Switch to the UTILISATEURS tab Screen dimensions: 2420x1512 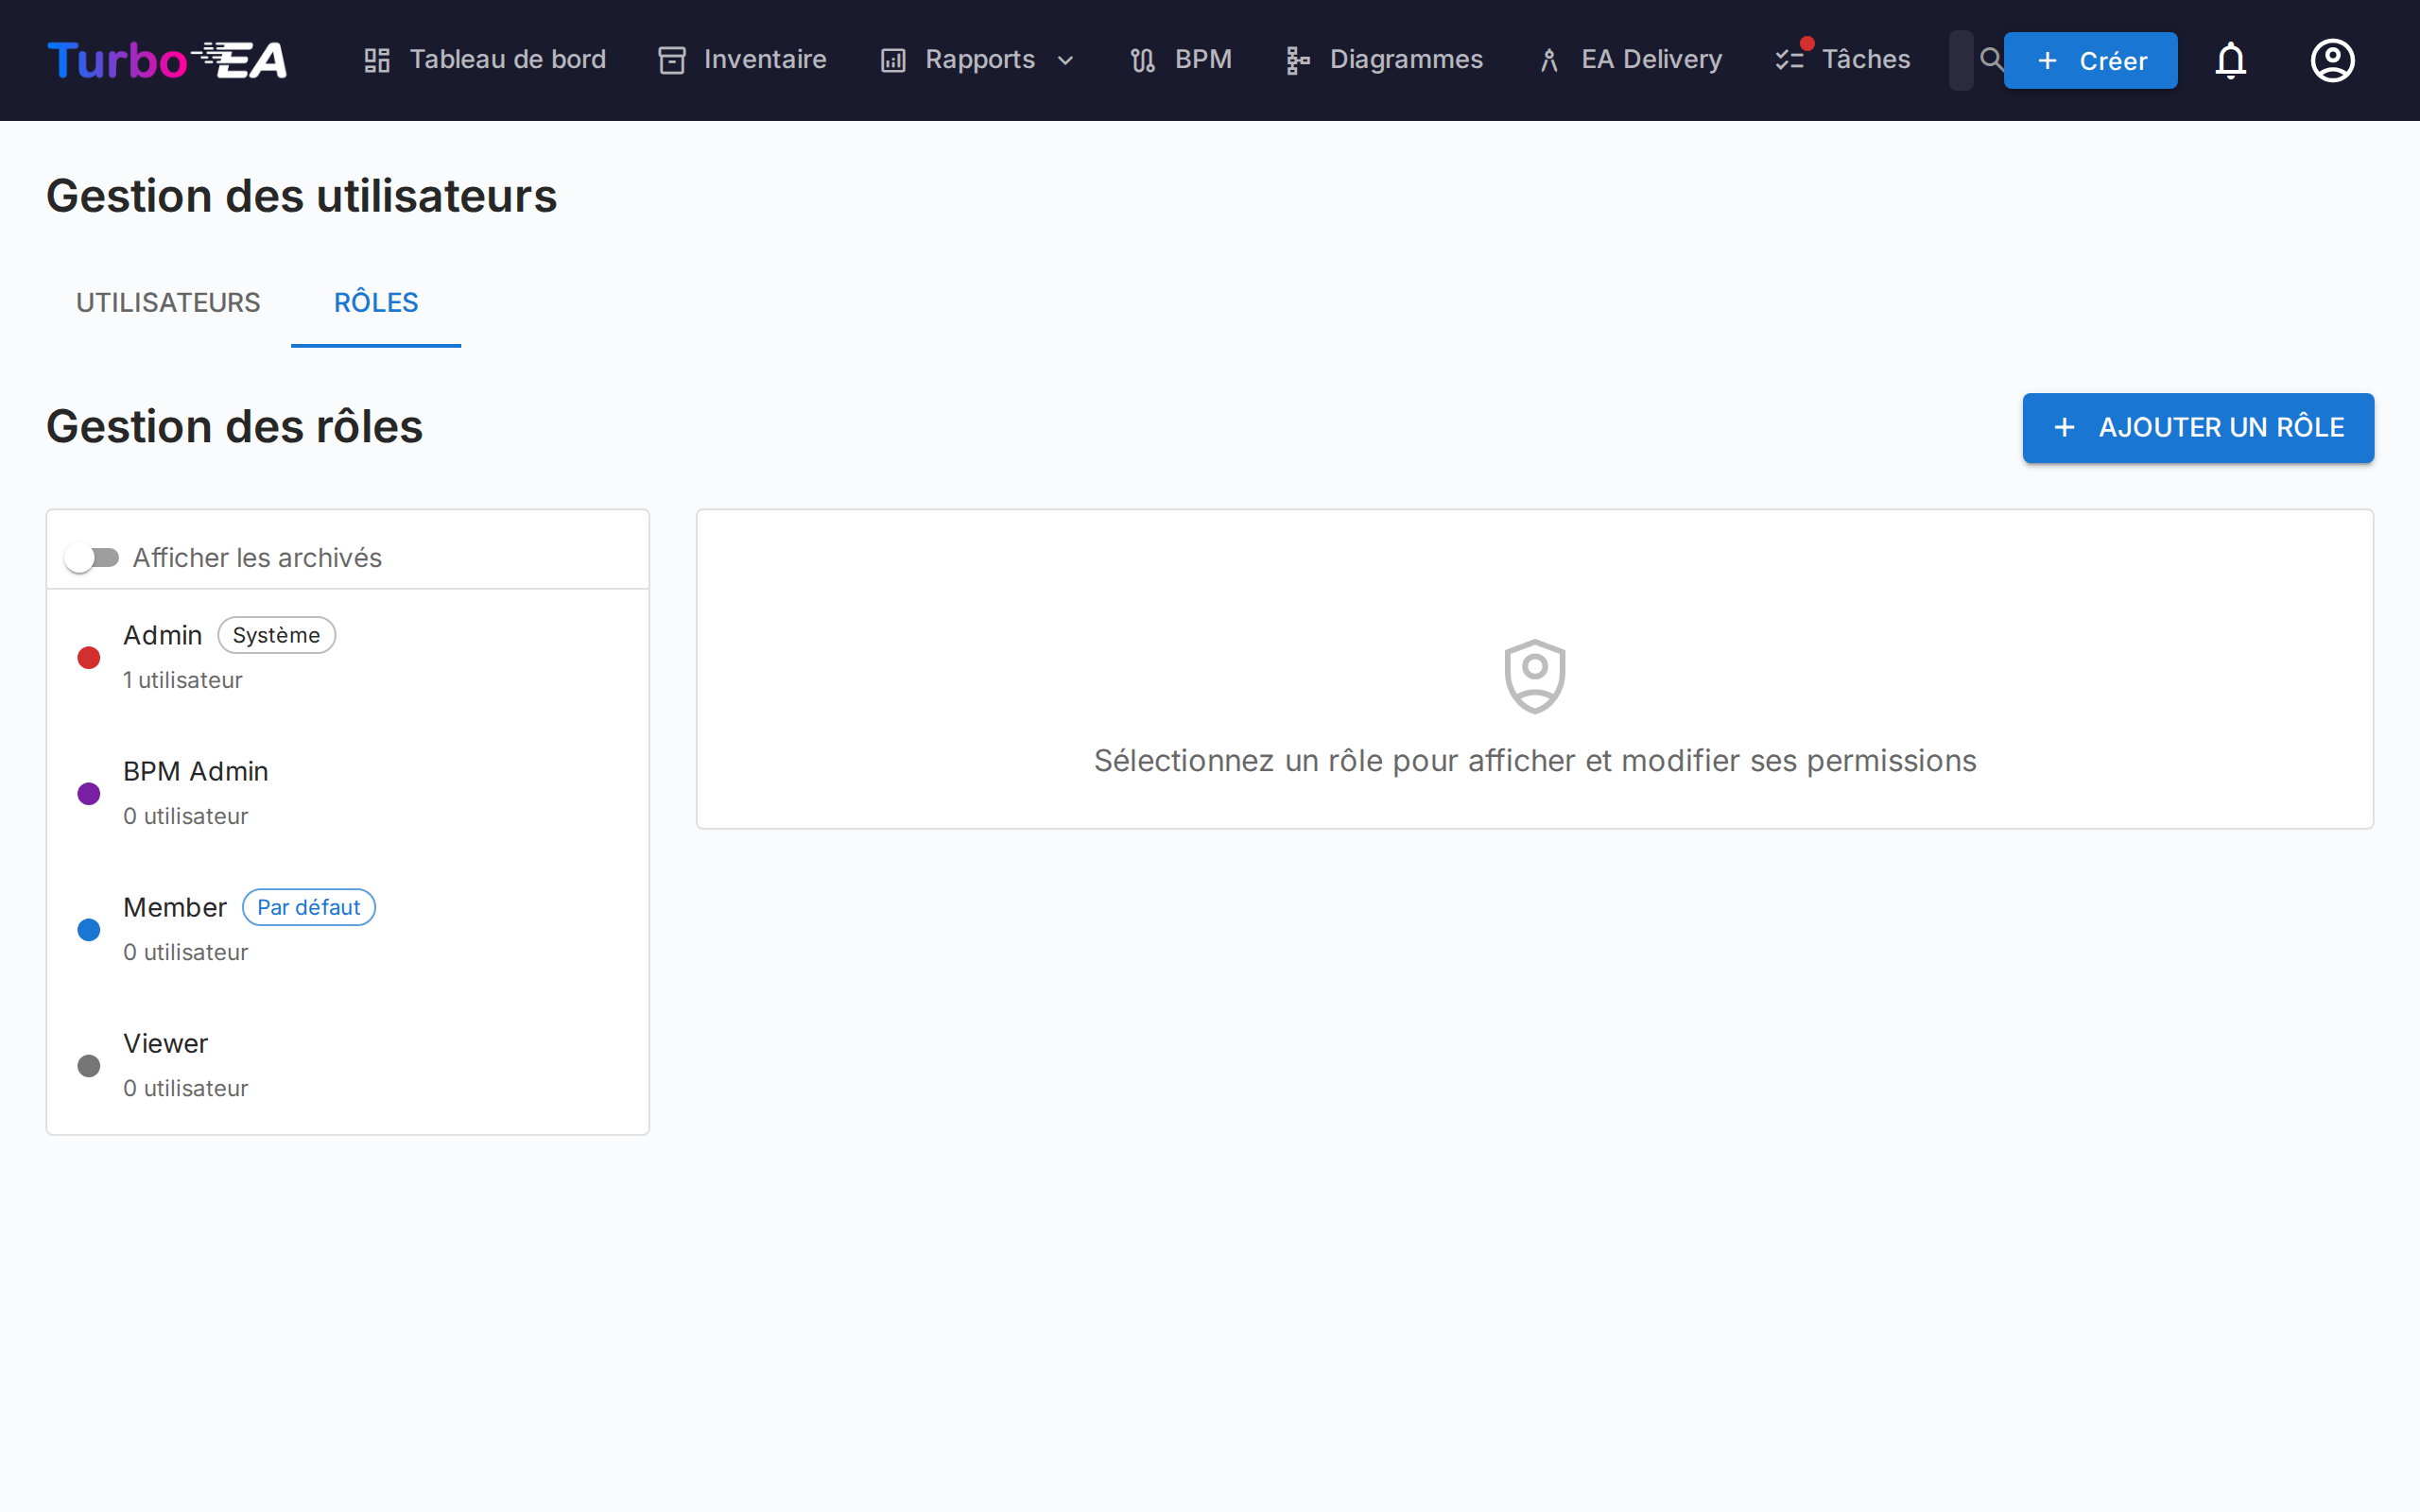pyautogui.click(x=167, y=302)
